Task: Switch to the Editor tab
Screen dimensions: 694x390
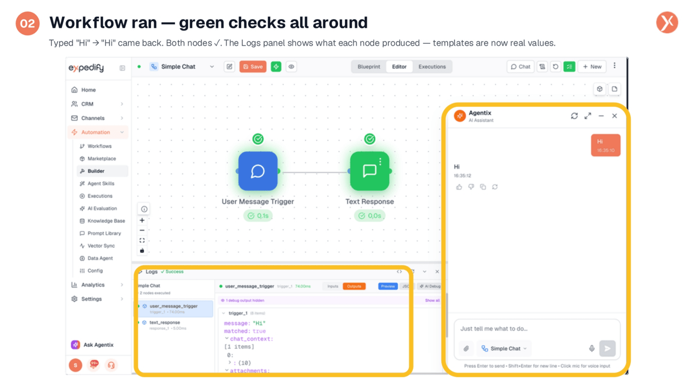Action: [x=399, y=67]
